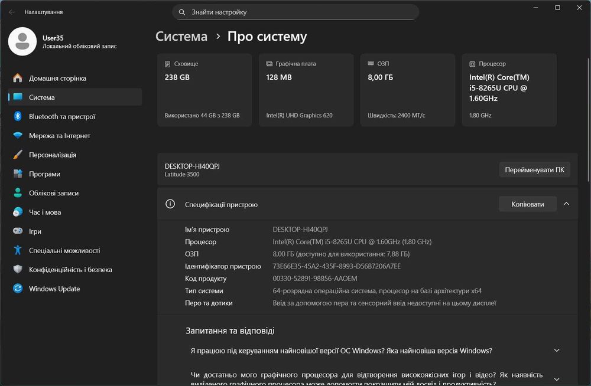Click the Копіювати button

click(x=528, y=204)
